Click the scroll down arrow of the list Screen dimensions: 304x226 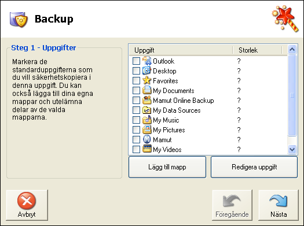pyautogui.click(x=292, y=149)
